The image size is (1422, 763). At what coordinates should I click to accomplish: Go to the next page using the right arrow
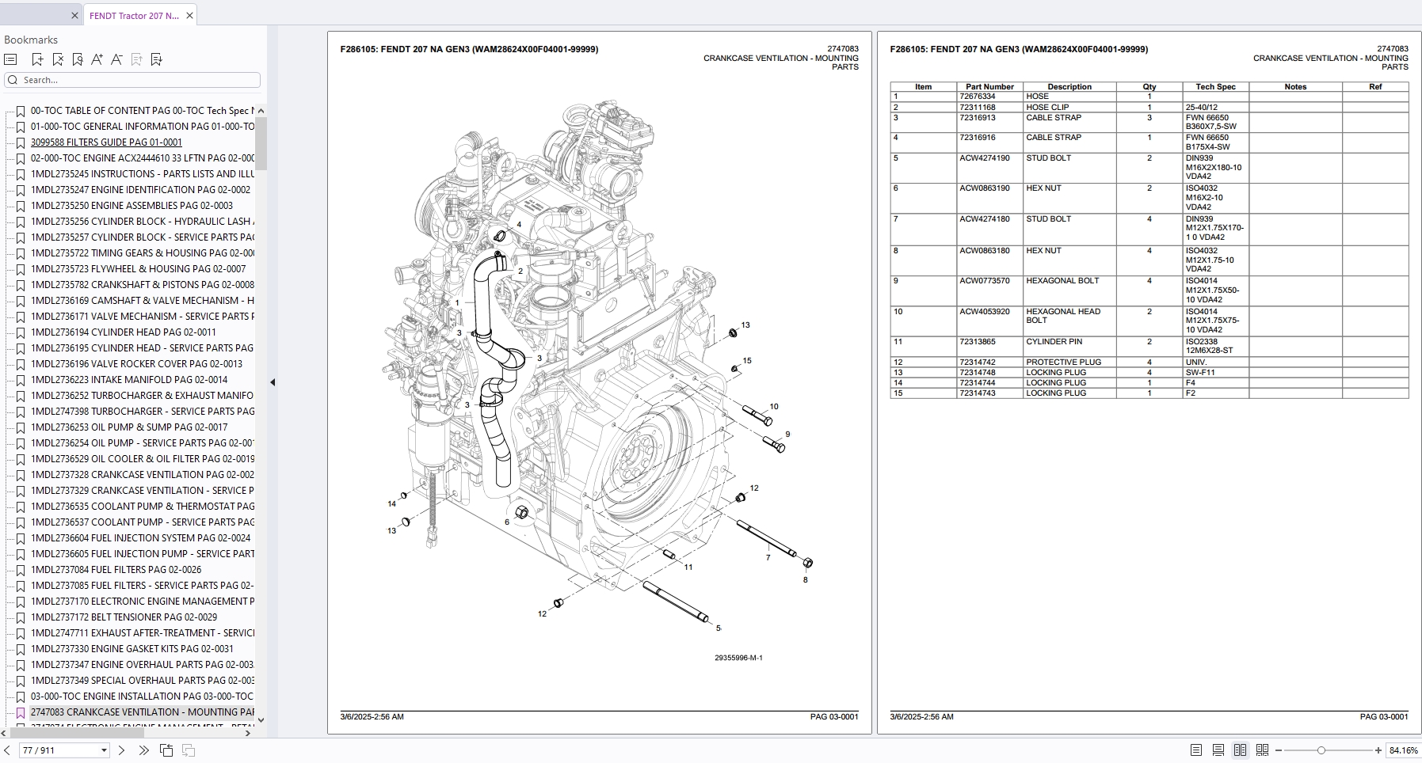[x=121, y=750]
